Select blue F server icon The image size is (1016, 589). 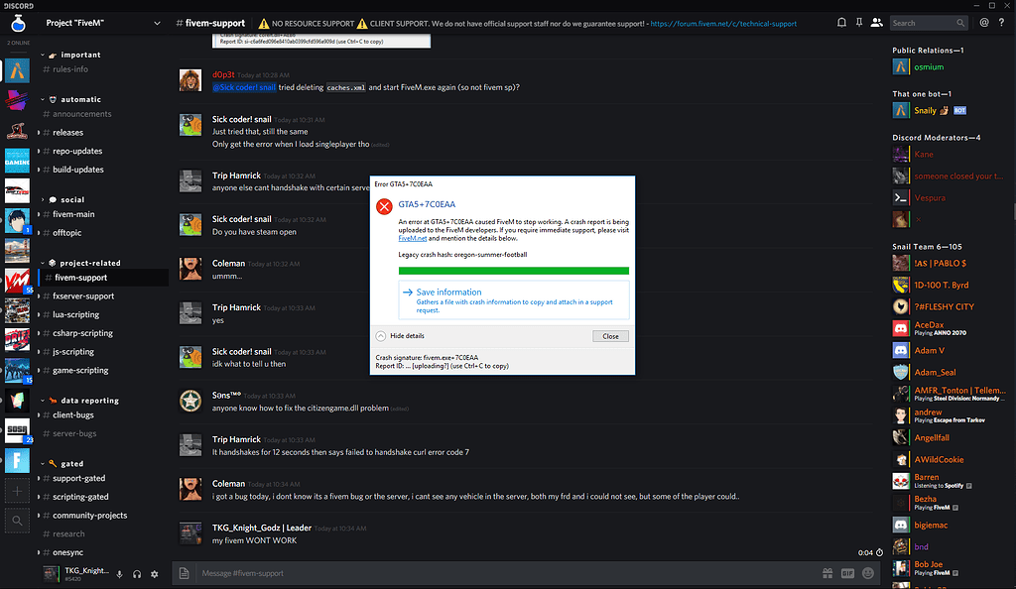(18, 461)
